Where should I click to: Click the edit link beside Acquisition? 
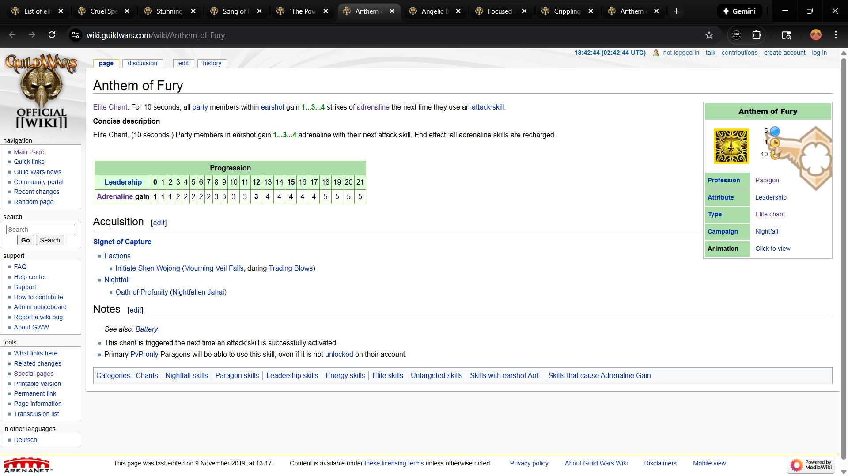tap(159, 223)
